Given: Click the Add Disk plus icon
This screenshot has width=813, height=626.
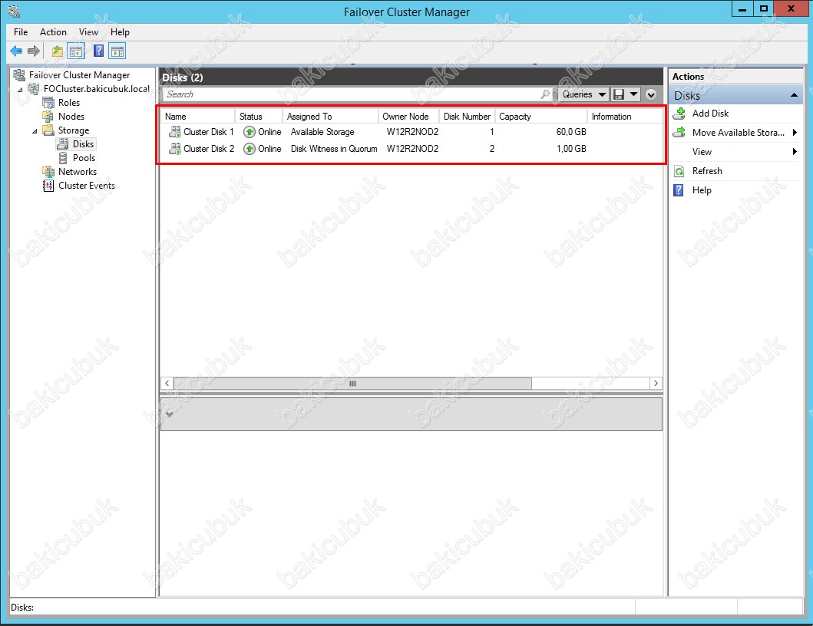Looking at the screenshot, I should (x=679, y=113).
